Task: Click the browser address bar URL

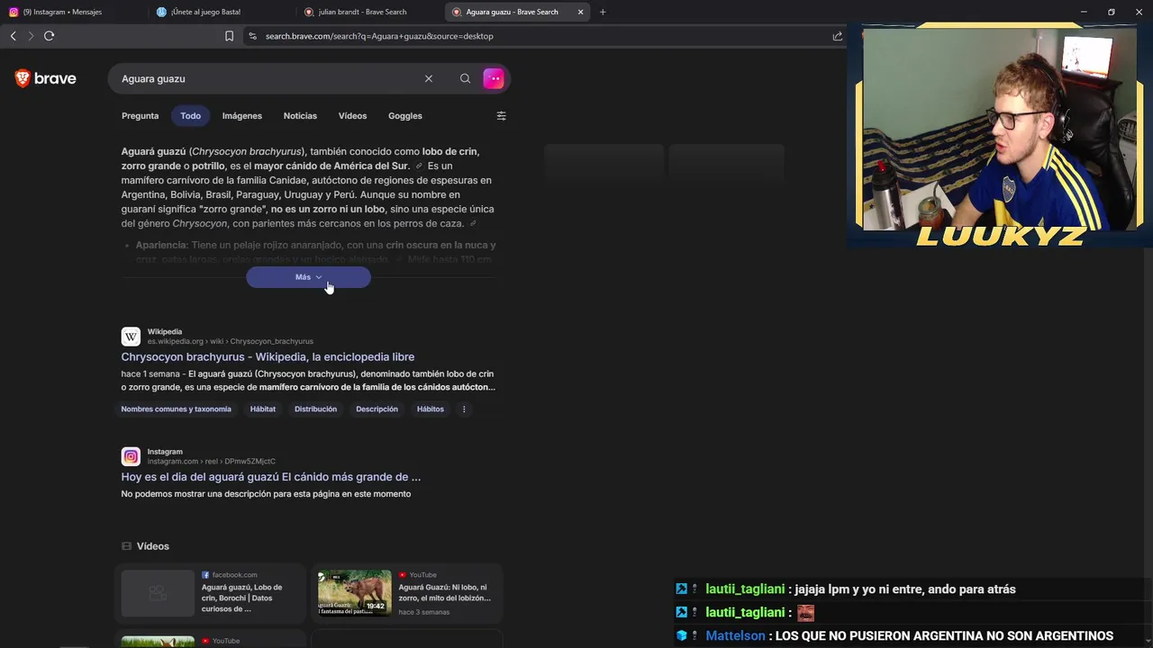Action: [379, 36]
